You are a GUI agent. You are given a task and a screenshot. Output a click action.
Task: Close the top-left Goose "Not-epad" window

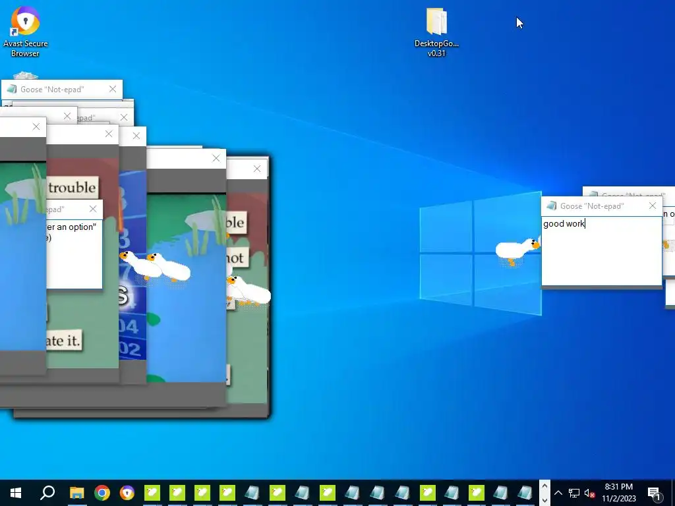[x=113, y=89]
